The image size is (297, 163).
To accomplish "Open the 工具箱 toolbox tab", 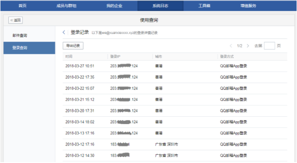I will [204, 6].
